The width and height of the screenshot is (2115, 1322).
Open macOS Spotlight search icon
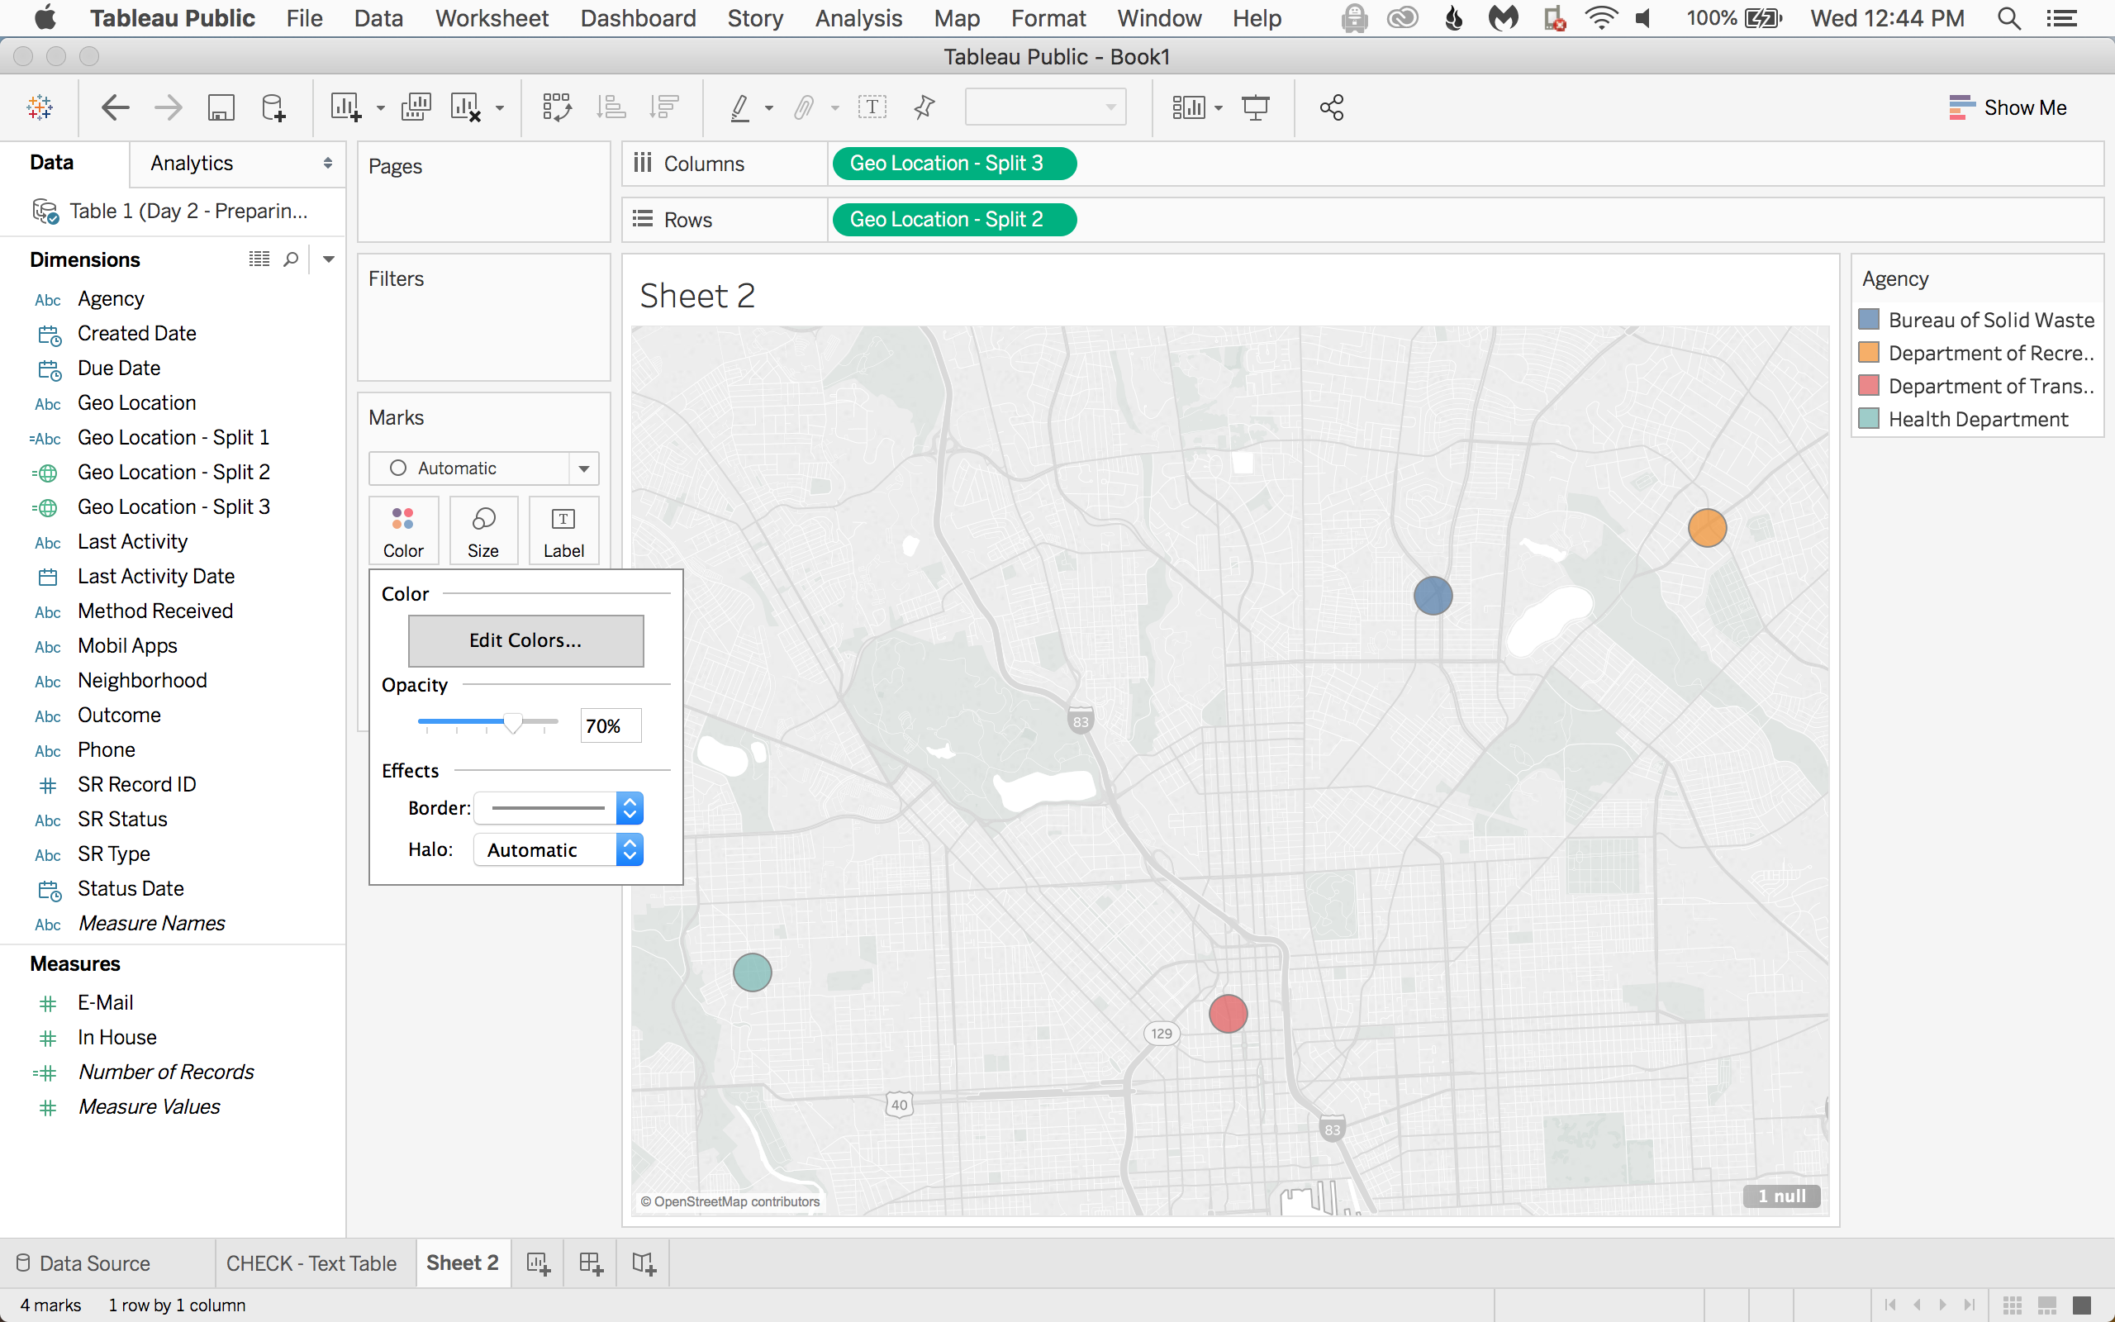pos(2009,18)
